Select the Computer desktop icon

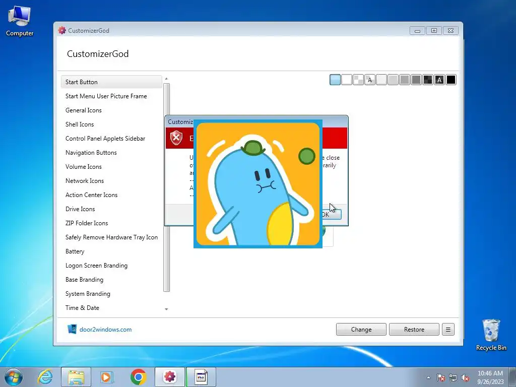(20, 21)
